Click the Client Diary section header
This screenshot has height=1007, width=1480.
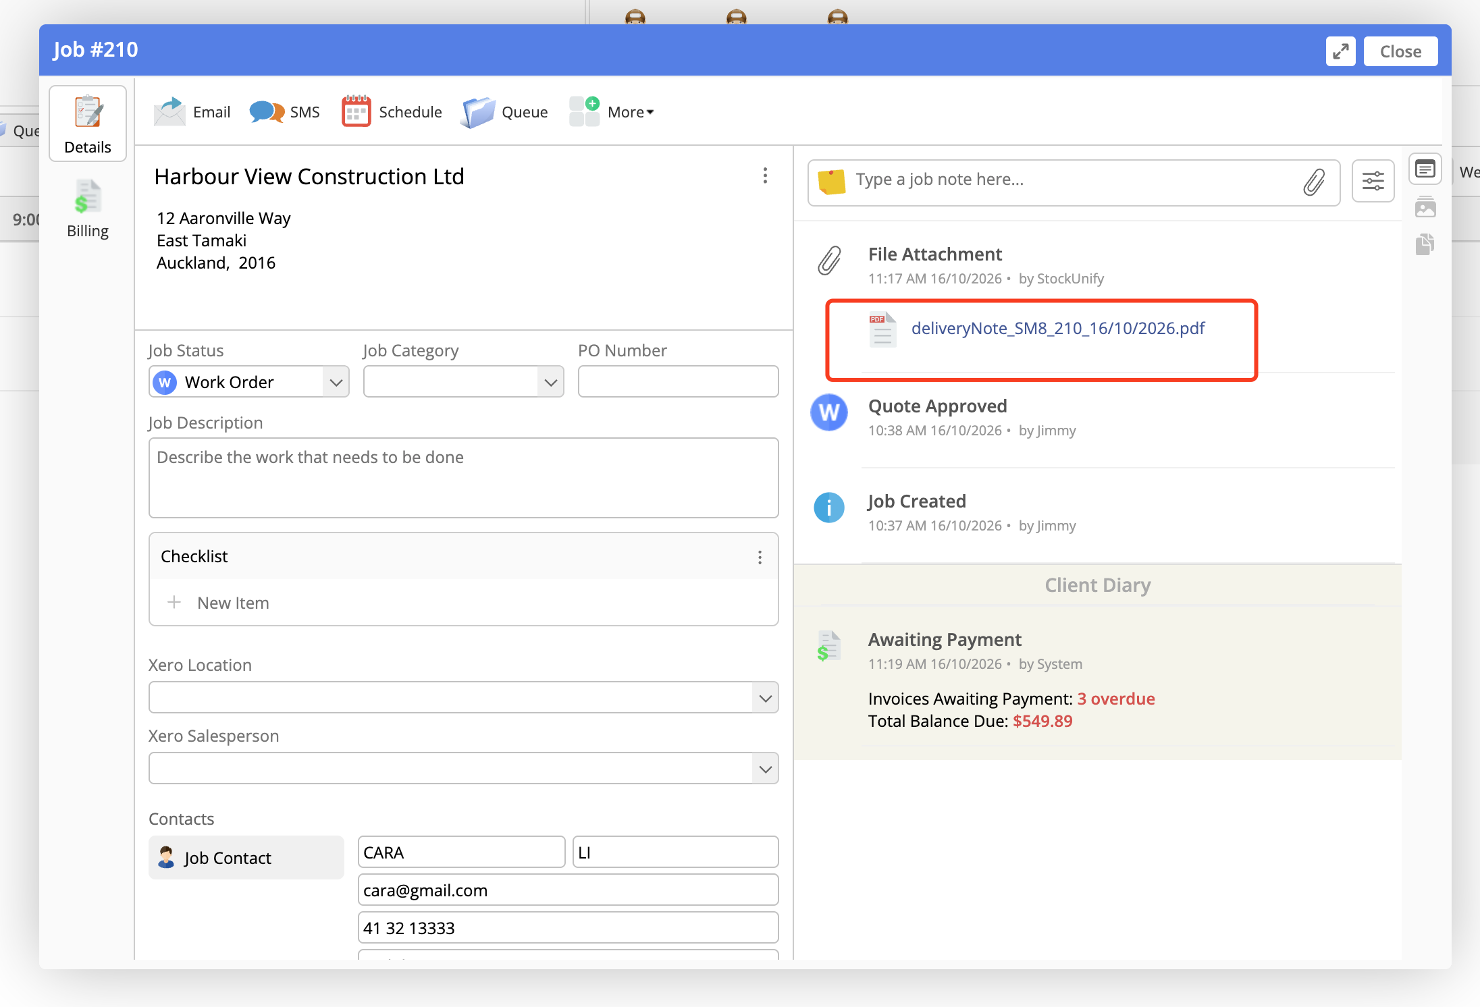click(1097, 585)
